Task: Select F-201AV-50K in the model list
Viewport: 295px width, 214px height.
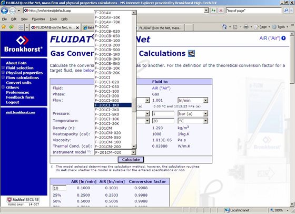Action: (113, 17)
